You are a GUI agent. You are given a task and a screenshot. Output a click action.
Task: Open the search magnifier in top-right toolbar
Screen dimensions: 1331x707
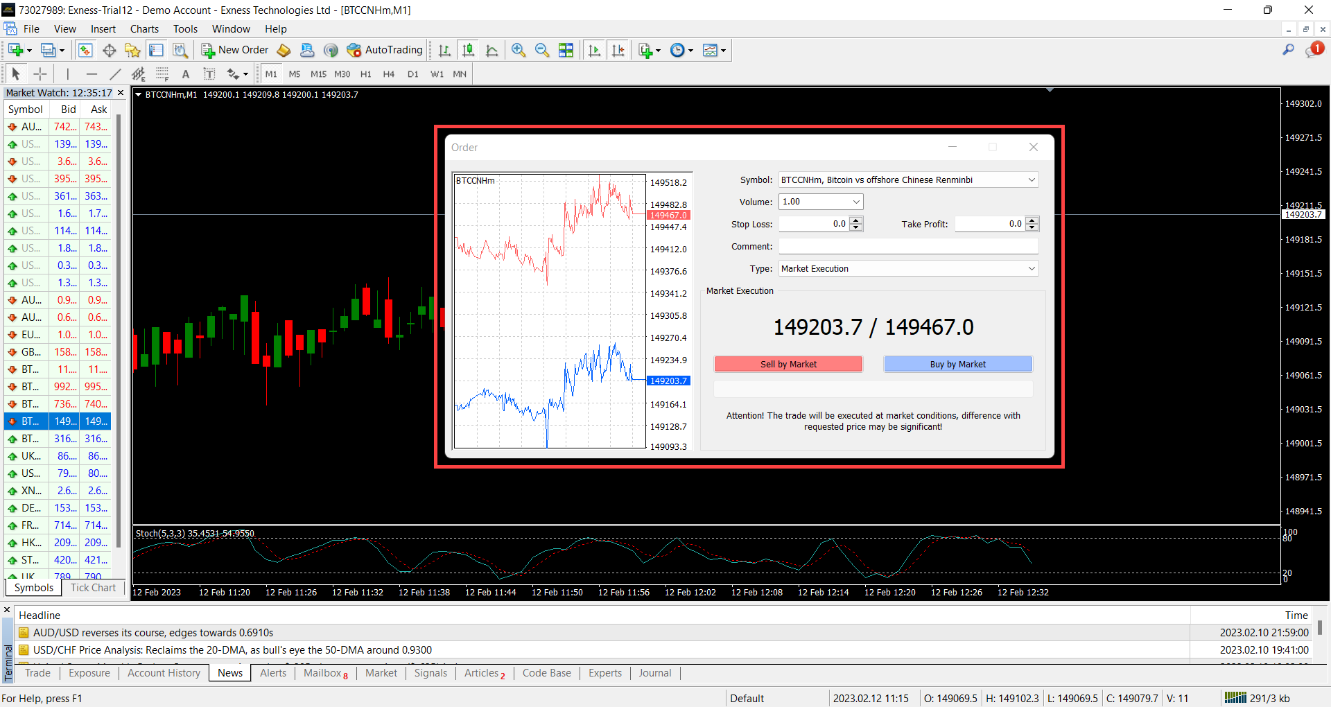[1288, 50]
